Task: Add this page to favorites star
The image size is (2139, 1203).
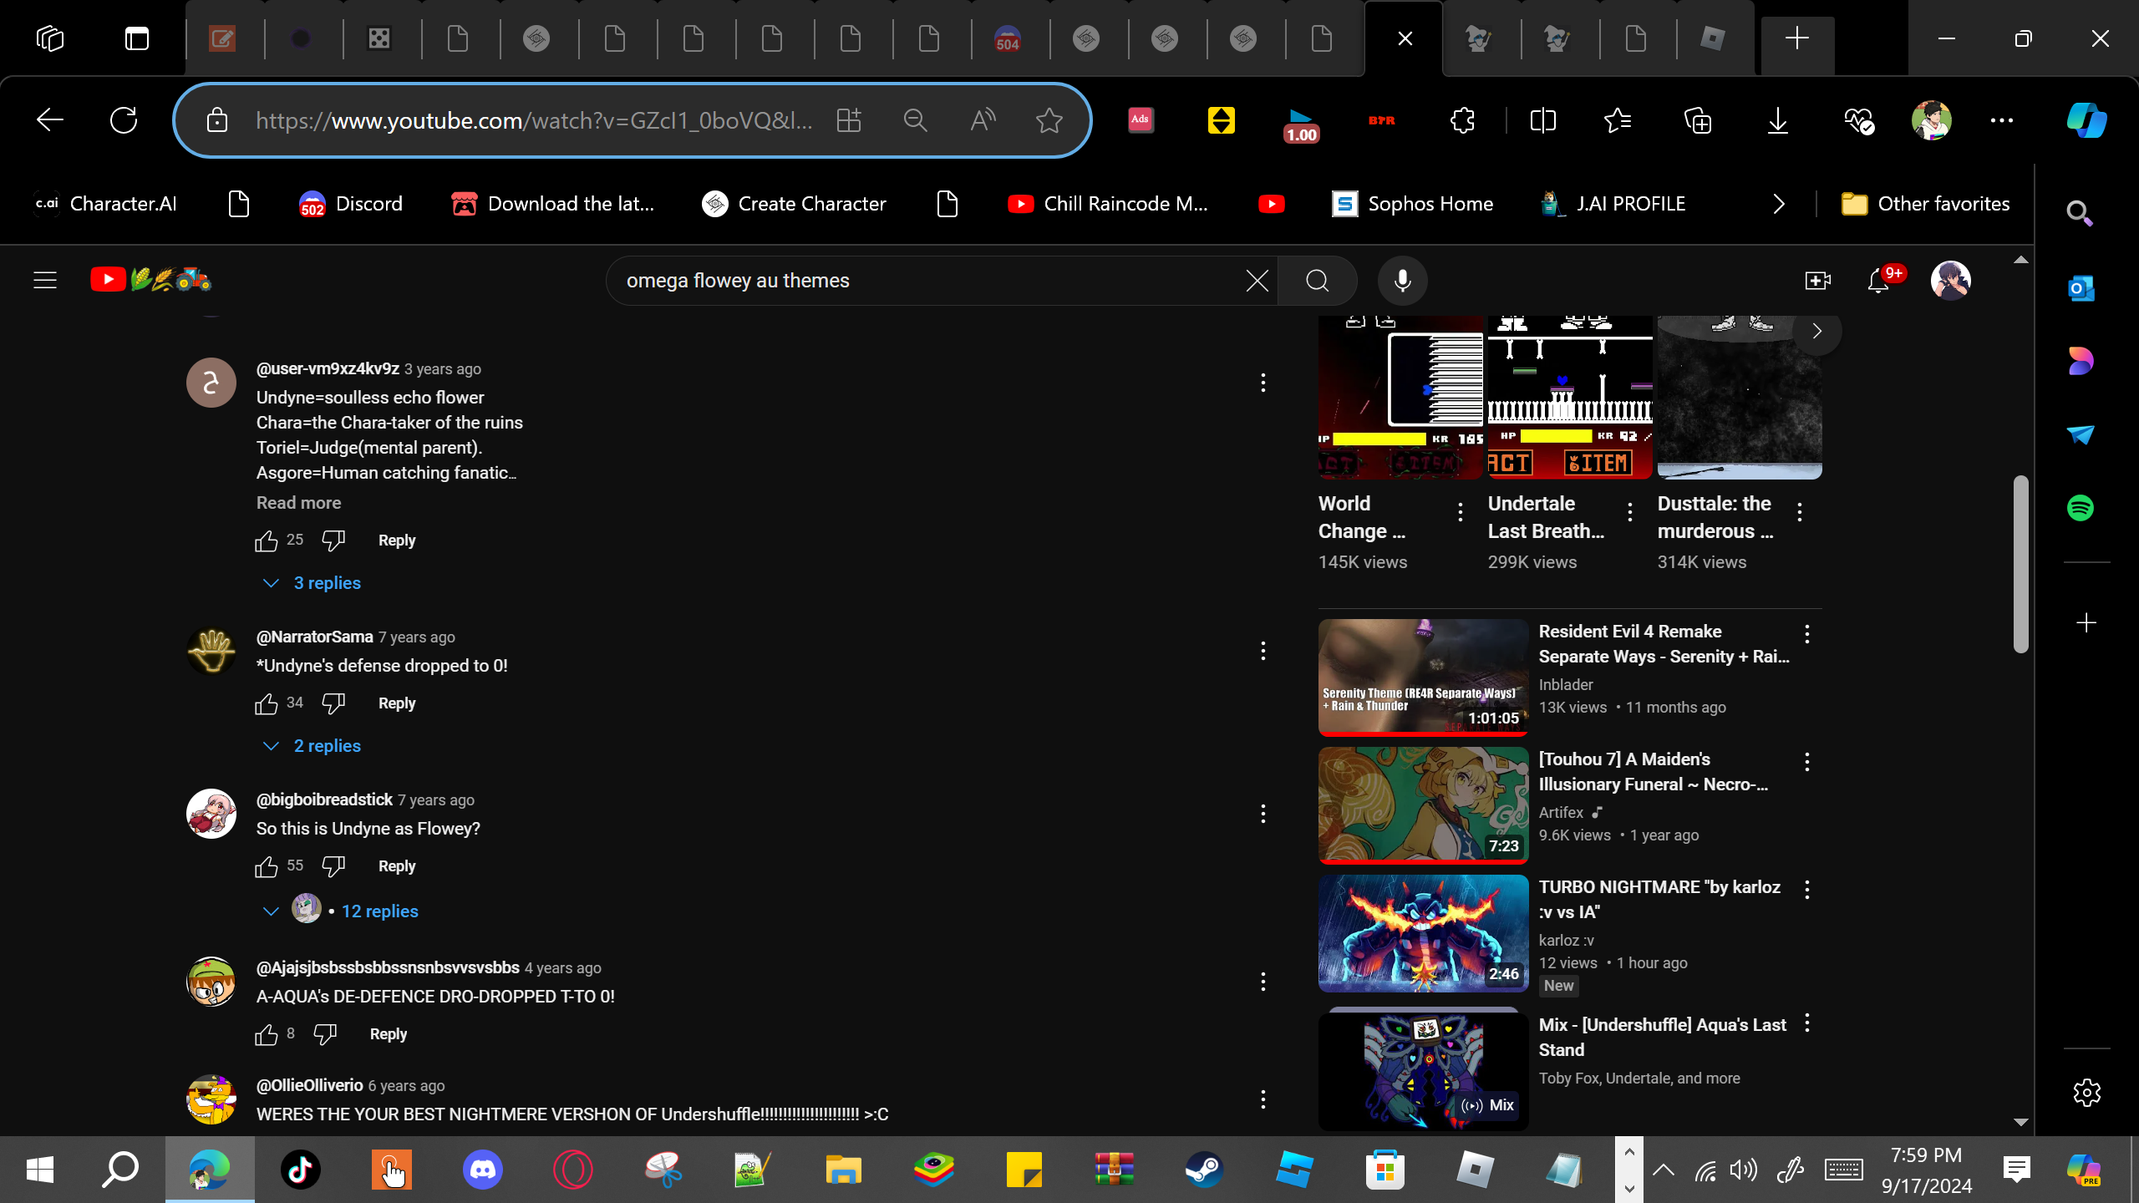Action: (1049, 121)
